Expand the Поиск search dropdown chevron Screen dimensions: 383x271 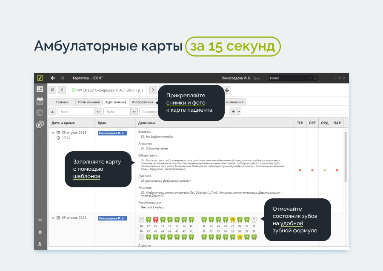point(310,78)
